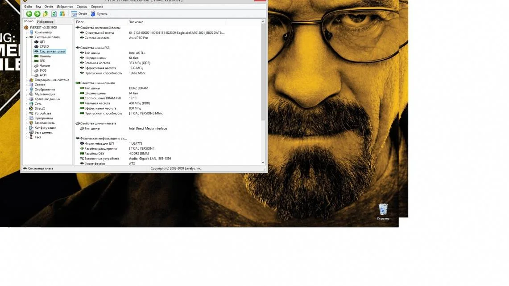The width and height of the screenshot is (509, 286).
Task: Open the Справка menu
Action: click(97, 7)
